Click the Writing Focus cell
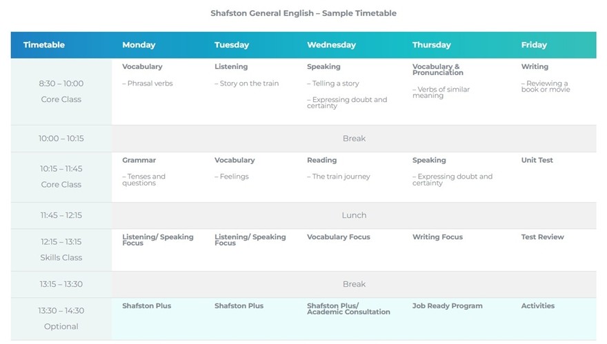607x344 pixels. [437, 236]
